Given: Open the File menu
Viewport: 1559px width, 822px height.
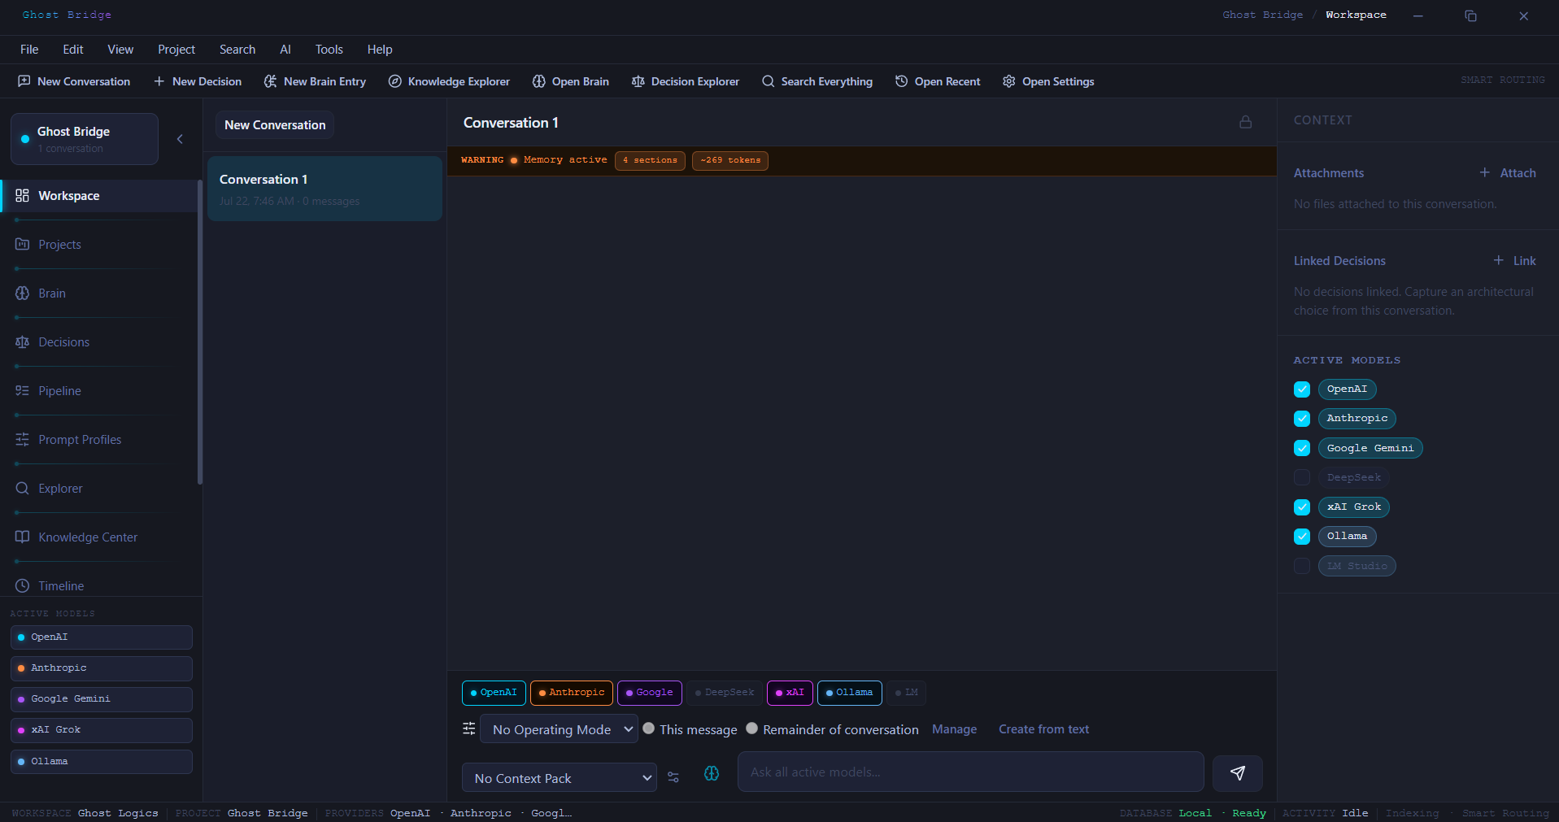Looking at the screenshot, I should pos(29,50).
